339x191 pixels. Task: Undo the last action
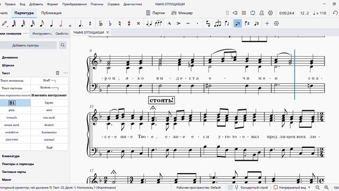coord(335,13)
